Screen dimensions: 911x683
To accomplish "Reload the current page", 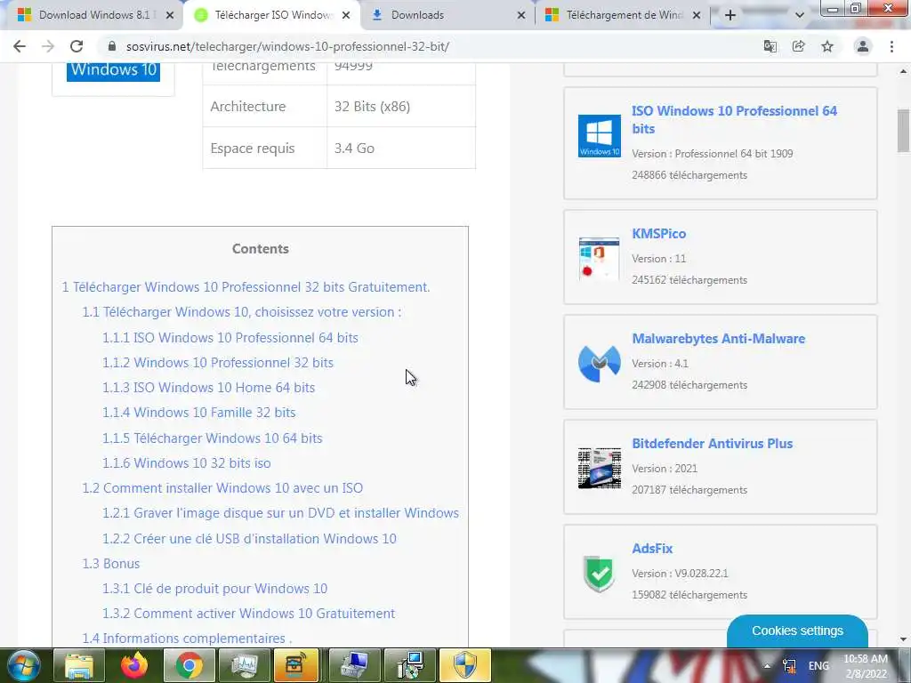I will (x=77, y=46).
